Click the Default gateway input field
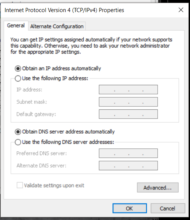 [128, 114]
